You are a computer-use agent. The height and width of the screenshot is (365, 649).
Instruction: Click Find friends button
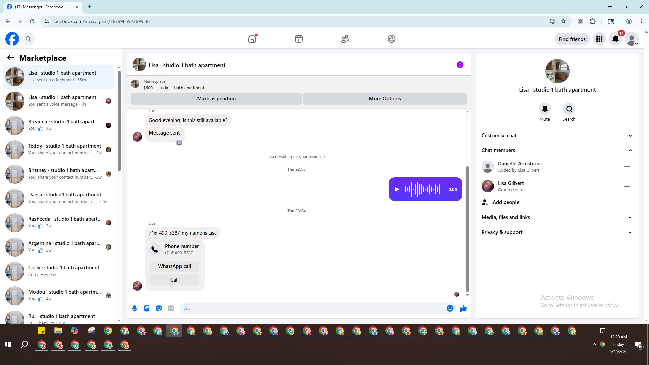(572, 39)
